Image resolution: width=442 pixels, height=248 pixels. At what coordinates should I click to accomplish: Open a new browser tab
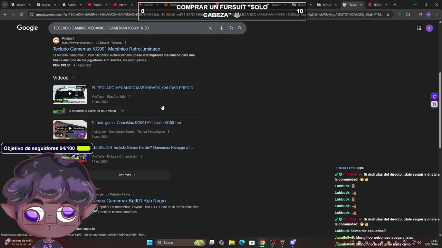pyautogui.click(x=395, y=5)
